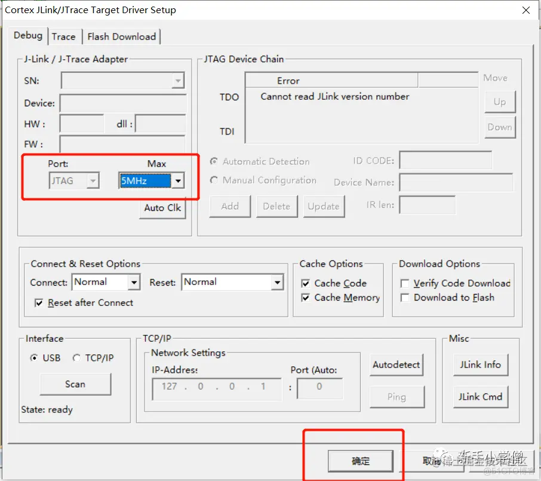Click the IR len input field

[x=427, y=205]
